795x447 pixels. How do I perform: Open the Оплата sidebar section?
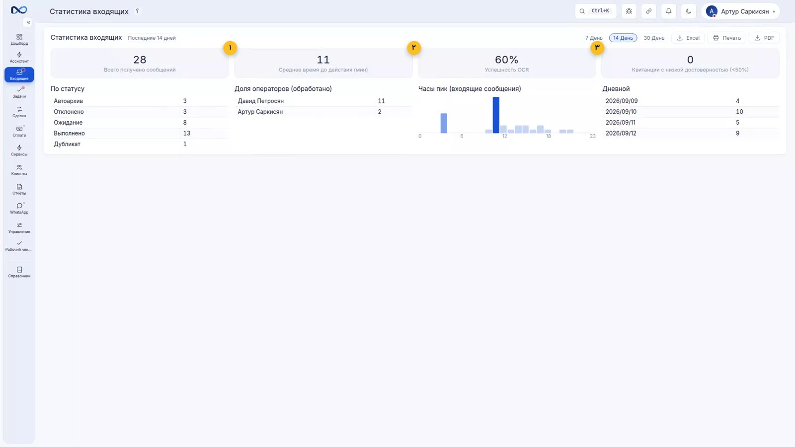tap(19, 131)
